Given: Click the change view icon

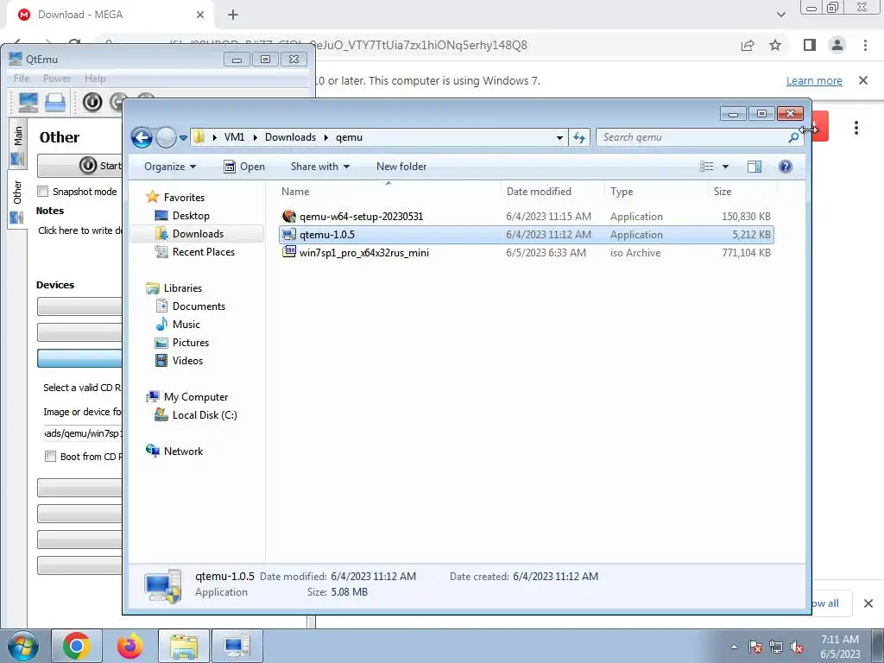Looking at the screenshot, I should coord(706,167).
